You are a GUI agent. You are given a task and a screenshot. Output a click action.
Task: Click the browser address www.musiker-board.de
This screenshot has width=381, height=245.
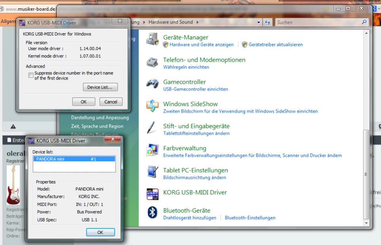30,9
